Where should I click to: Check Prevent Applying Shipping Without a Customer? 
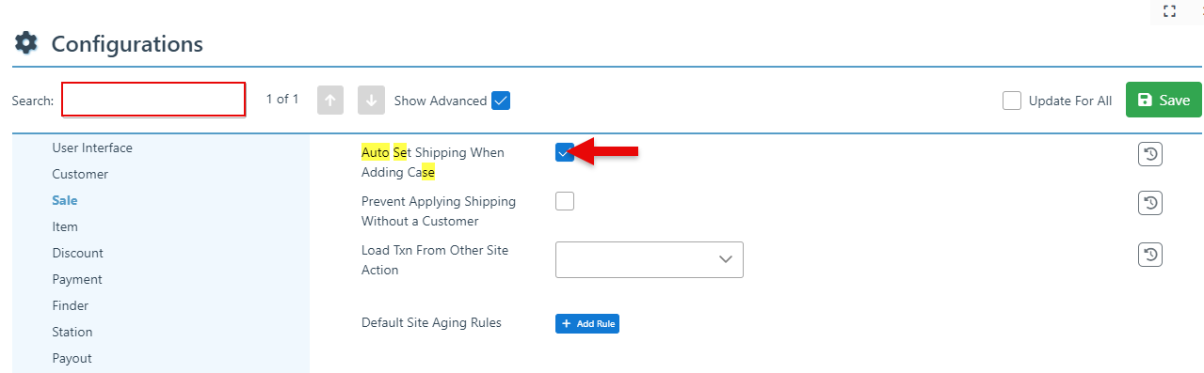(565, 201)
